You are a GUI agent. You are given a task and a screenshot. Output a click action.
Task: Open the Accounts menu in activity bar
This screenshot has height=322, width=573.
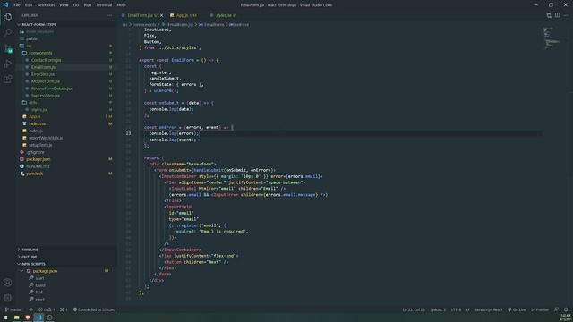7,283
